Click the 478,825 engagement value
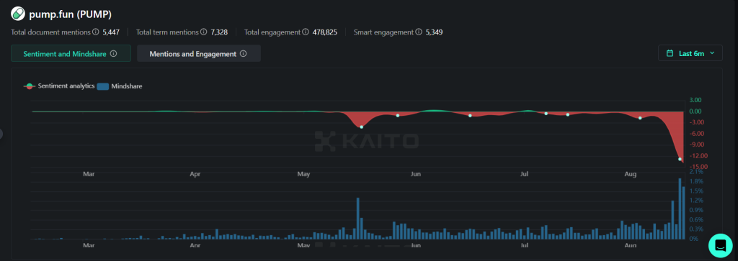Image resolution: width=738 pixels, height=261 pixels. (x=325, y=32)
